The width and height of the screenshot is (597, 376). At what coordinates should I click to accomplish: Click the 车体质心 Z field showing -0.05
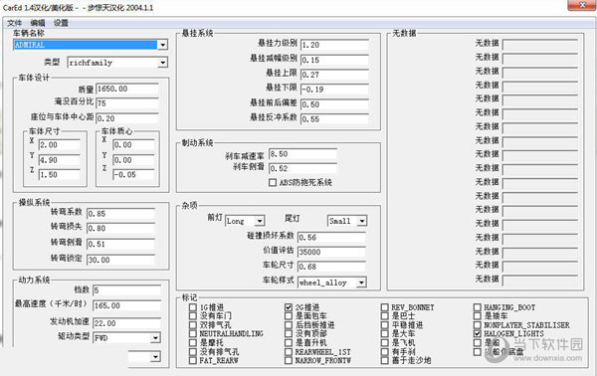click(133, 175)
